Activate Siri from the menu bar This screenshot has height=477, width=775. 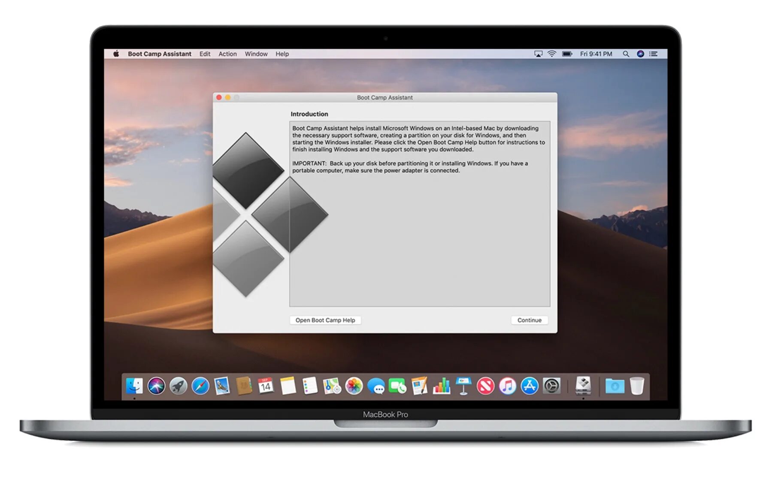[x=640, y=54]
